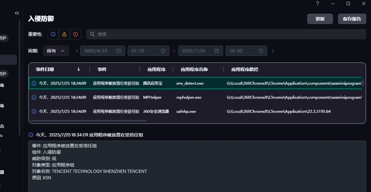Go to next period with right chevron

pos(273,51)
